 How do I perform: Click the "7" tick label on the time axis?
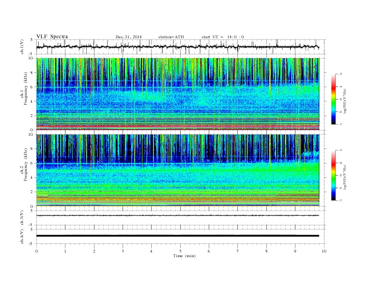click(x=238, y=251)
